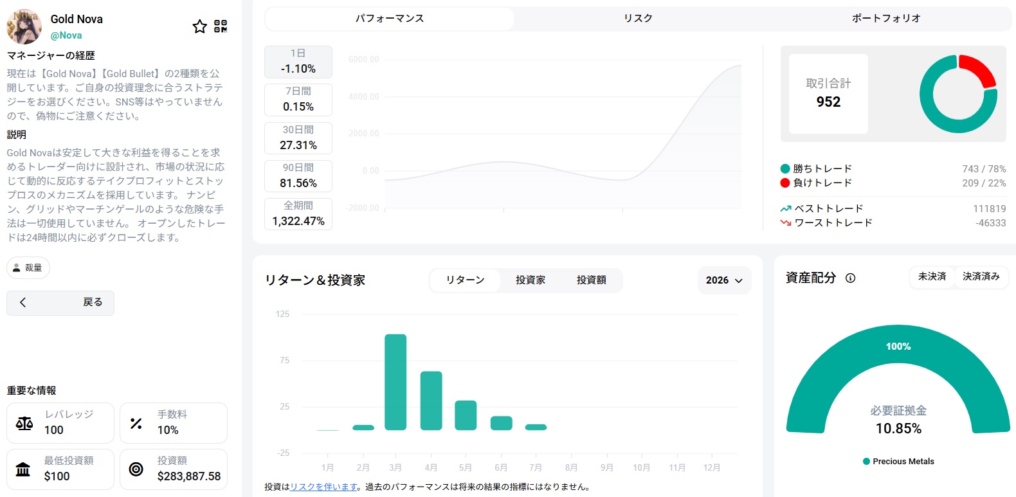Click the May return bar

(466, 415)
